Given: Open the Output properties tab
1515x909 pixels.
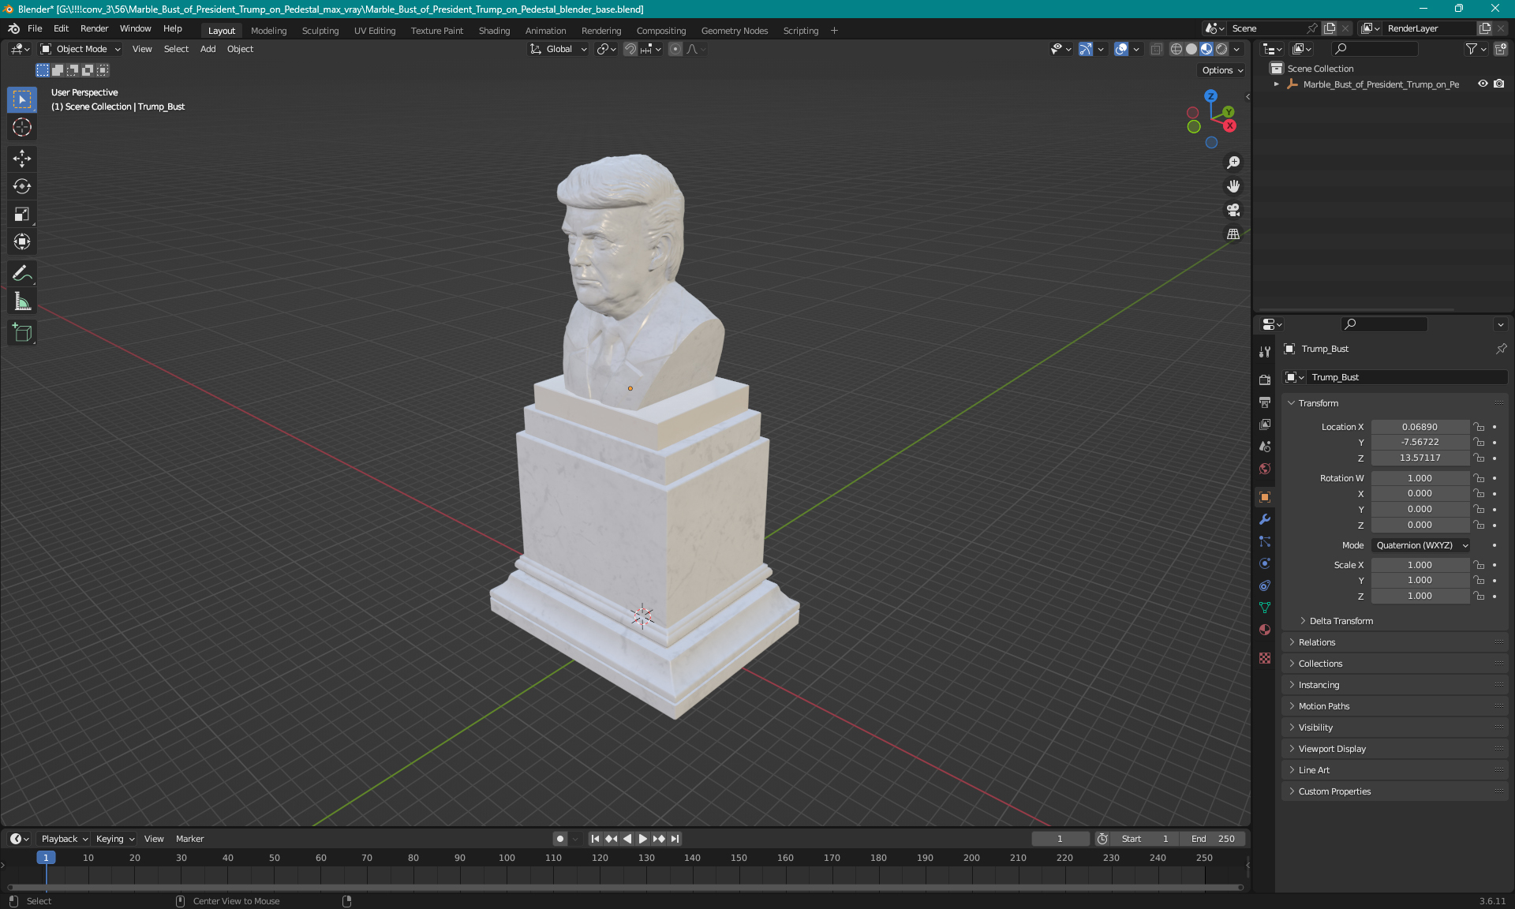Looking at the screenshot, I should [x=1265, y=402].
